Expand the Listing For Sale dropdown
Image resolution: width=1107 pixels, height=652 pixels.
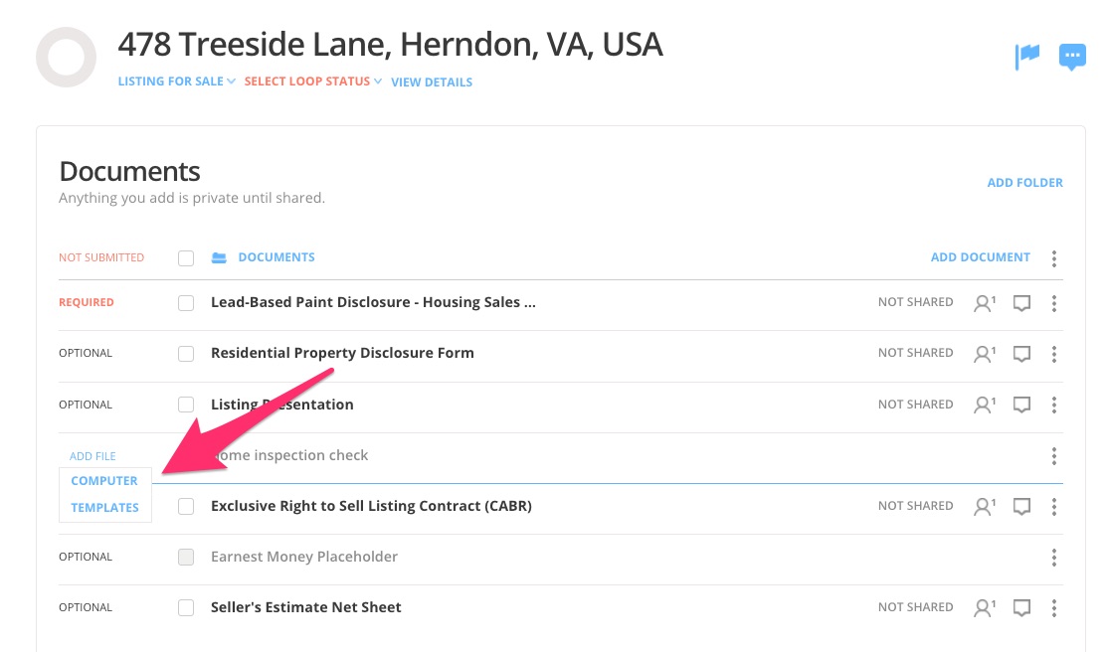[x=176, y=81]
